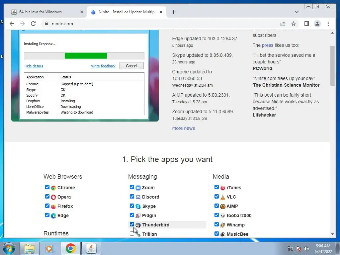Expand the tab search dropdown arrow

297,12
